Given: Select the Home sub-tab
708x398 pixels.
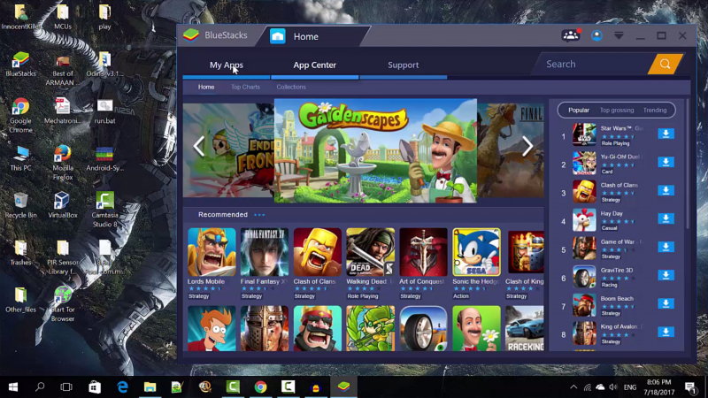Looking at the screenshot, I should coord(206,87).
